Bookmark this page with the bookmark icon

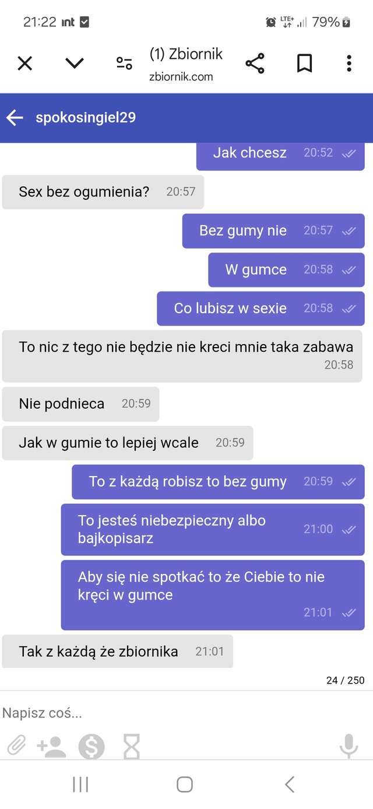point(304,63)
